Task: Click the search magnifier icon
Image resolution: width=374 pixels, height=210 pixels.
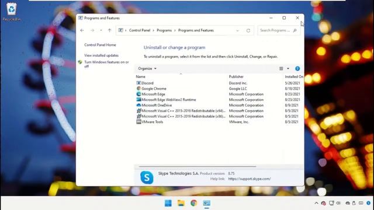Action: (x=295, y=30)
